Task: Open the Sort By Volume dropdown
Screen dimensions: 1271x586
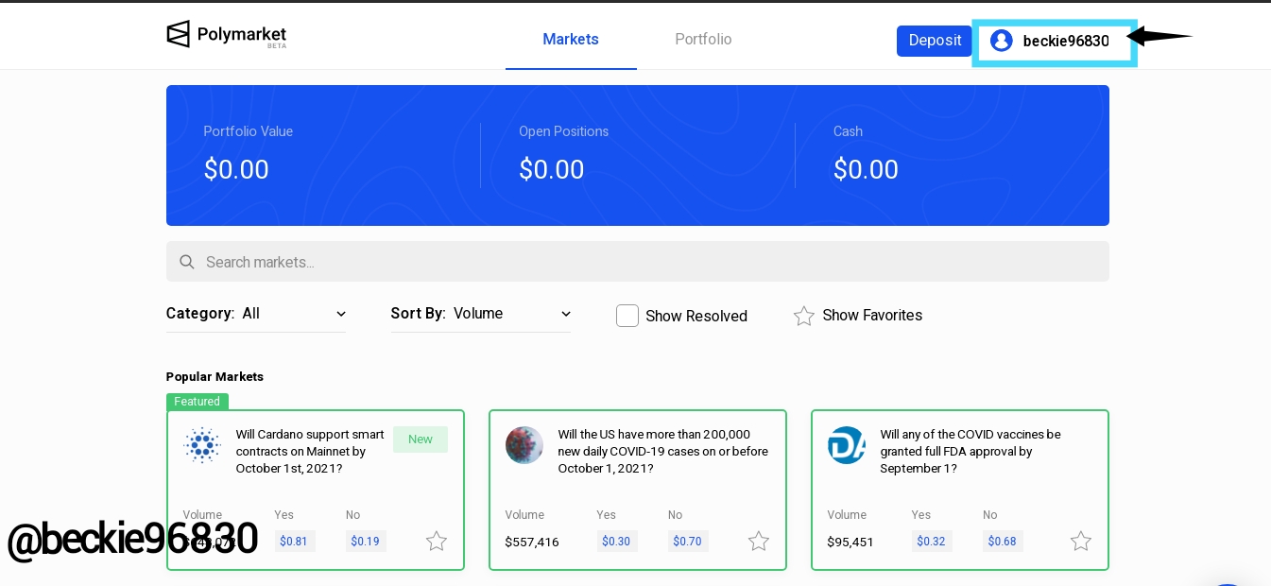Action: (x=481, y=314)
